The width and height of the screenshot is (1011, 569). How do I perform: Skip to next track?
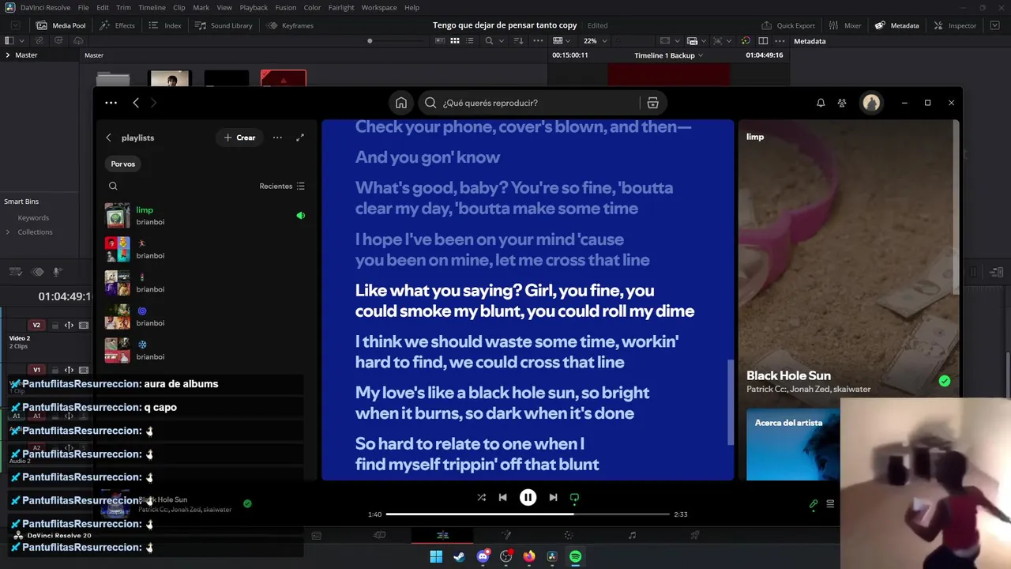coord(553,497)
